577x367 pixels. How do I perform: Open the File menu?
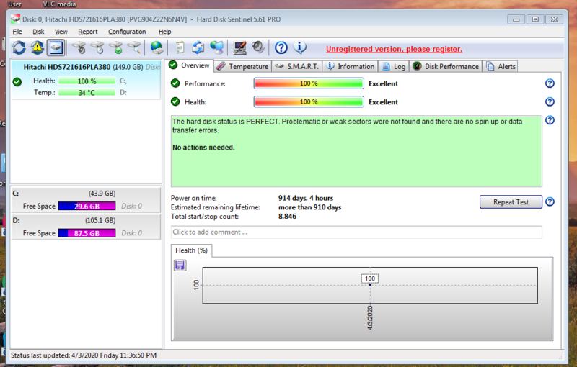point(17,32)
